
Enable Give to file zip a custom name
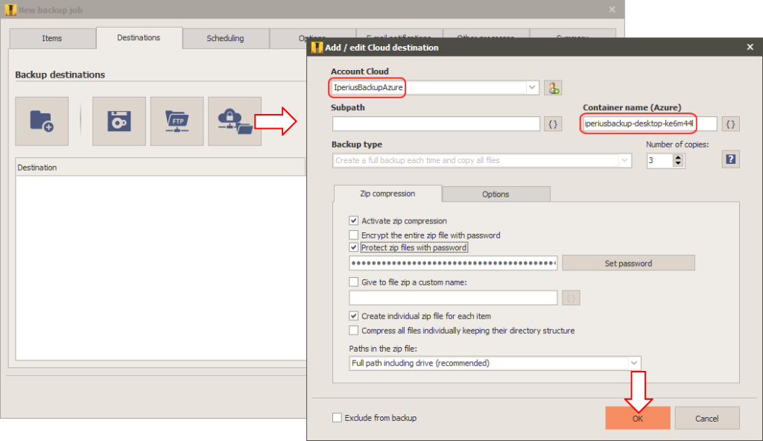(x=354, y=282)
